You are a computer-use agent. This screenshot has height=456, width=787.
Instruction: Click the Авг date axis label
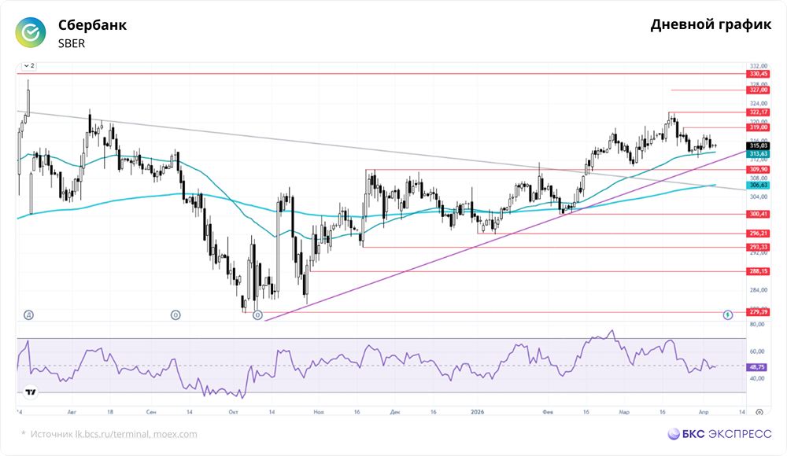tap(72, 412)
